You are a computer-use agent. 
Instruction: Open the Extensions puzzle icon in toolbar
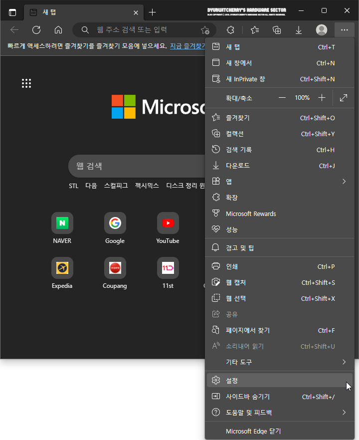(230, 30)
